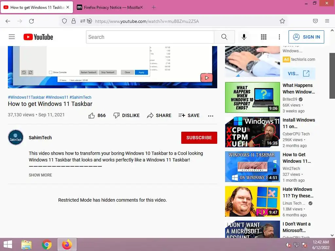
Task: Subscribe to the SahimTech channel
Action: (199, 138)
